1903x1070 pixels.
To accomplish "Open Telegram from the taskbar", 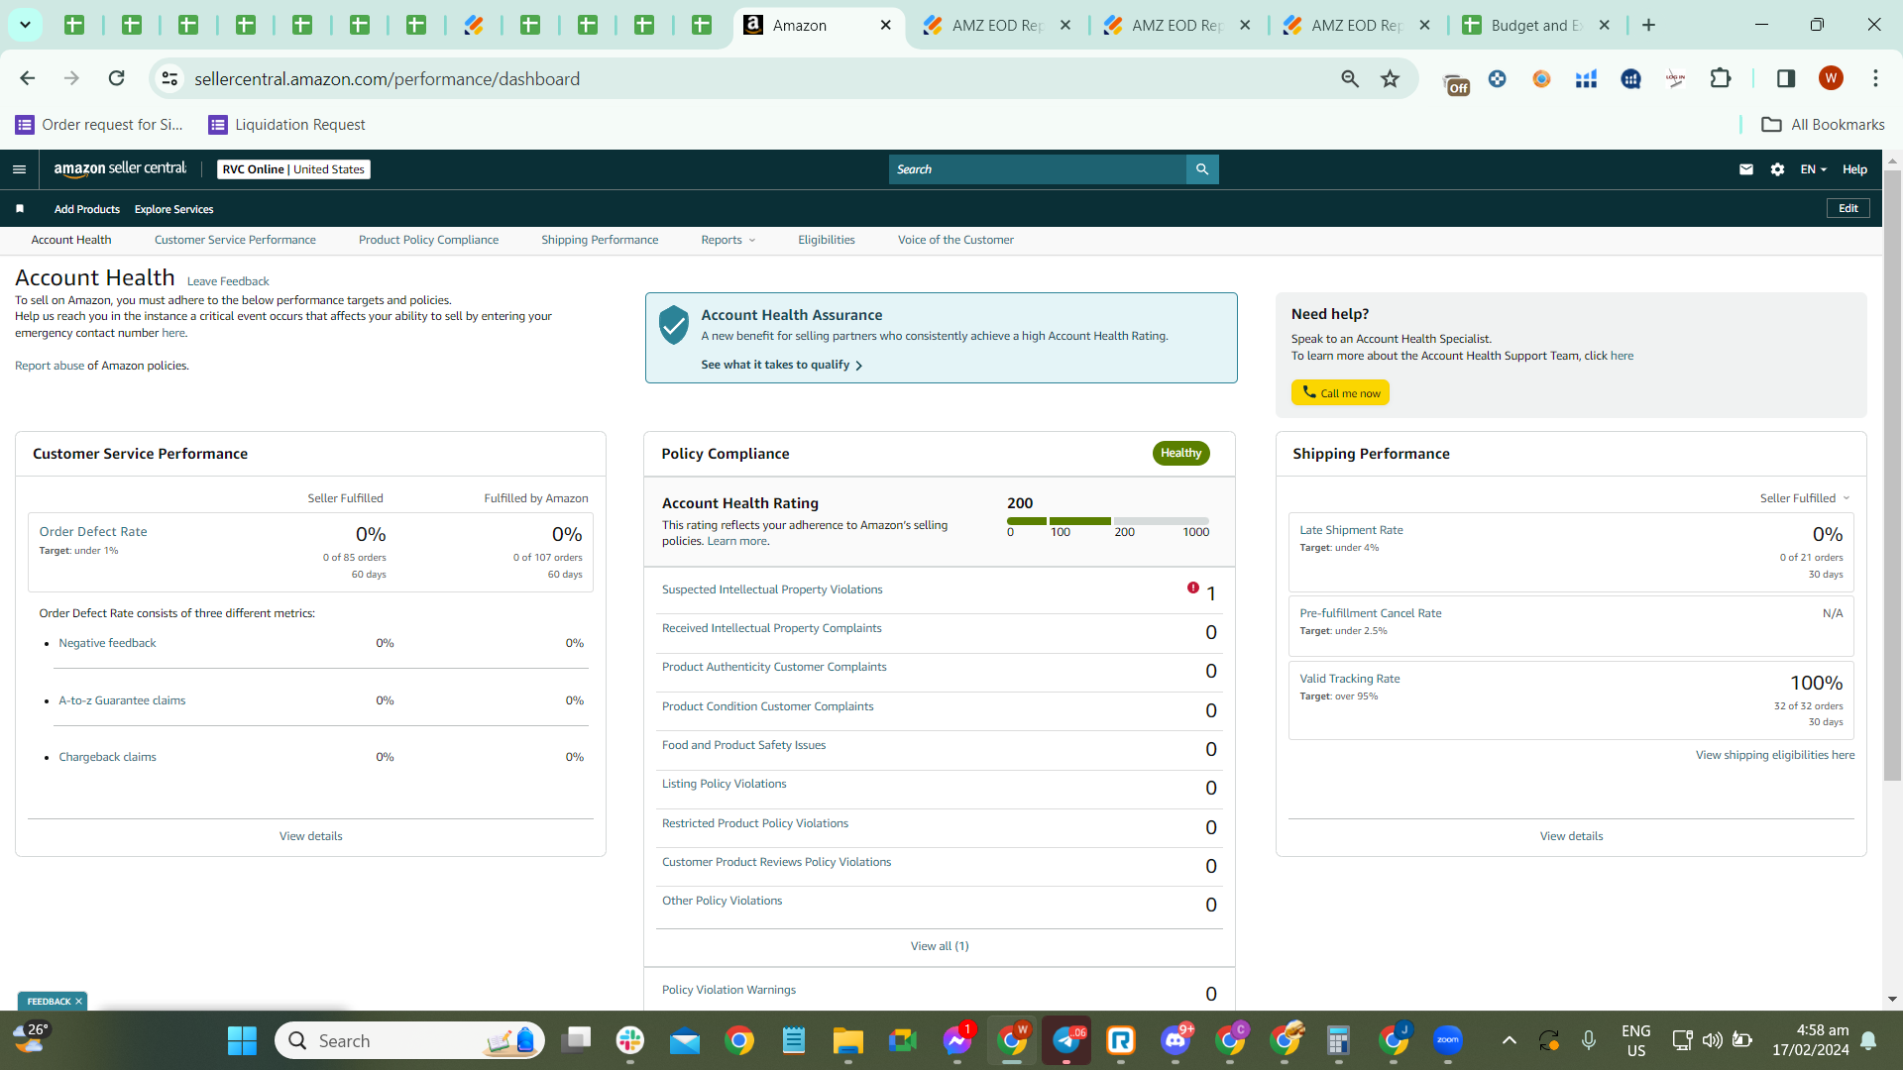I will pos(1066,1041).
